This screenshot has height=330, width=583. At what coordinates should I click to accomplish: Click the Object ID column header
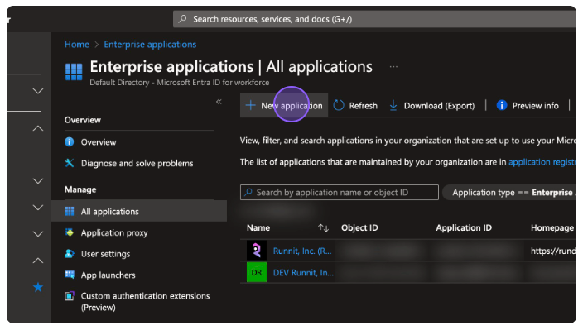[359, 228]
